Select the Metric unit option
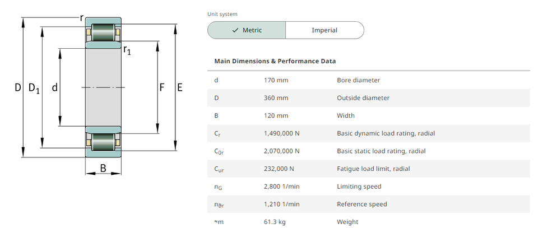Screen dimensions: 538x228 click(x=247, y=30)
